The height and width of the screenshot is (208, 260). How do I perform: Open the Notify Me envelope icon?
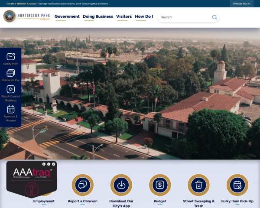coord(10,57)
